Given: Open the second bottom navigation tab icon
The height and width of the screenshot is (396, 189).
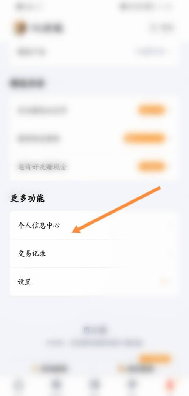Looking at the screenshot, I should coord(56,385).
